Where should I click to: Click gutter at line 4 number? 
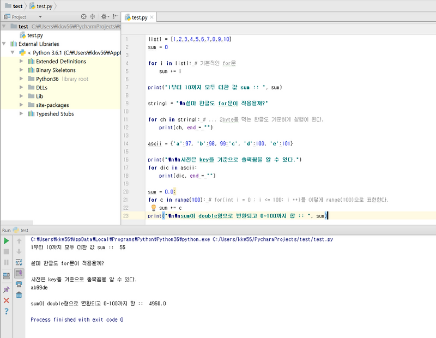coord(127,63)
